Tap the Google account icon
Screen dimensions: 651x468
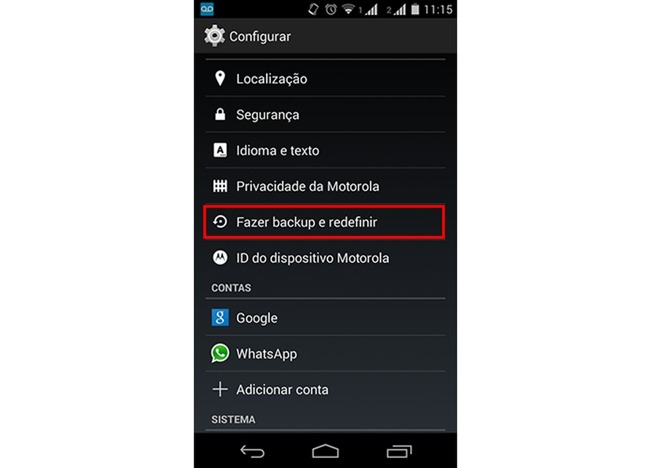tap(220, 317)
